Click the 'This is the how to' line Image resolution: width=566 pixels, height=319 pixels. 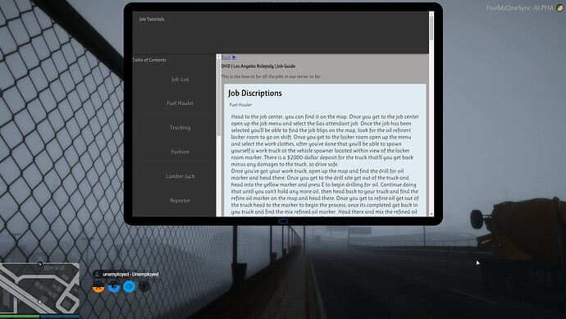point(271,76)
